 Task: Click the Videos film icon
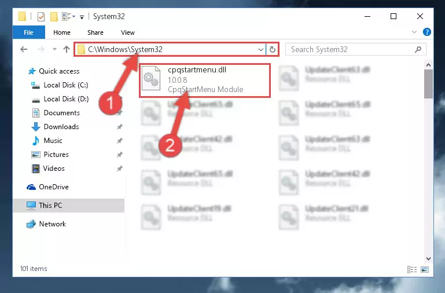(x=36, y=169)
